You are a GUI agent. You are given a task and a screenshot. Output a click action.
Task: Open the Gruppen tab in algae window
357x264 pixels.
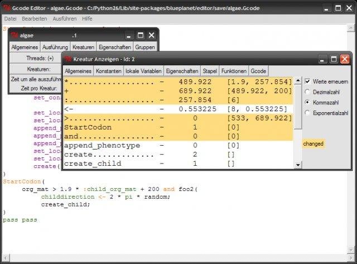pyautogui.click(x=145, y=47)
